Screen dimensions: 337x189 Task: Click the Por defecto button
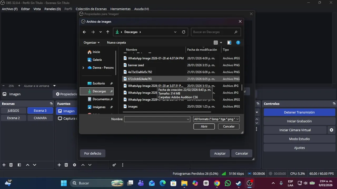coord(93,153)
